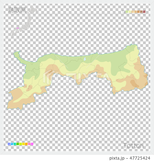Click the Tottori label text

tap(133, 146)
